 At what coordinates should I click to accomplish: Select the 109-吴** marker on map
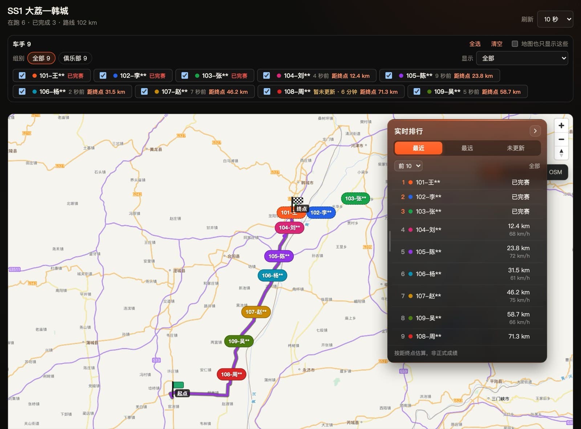point(239,341)
